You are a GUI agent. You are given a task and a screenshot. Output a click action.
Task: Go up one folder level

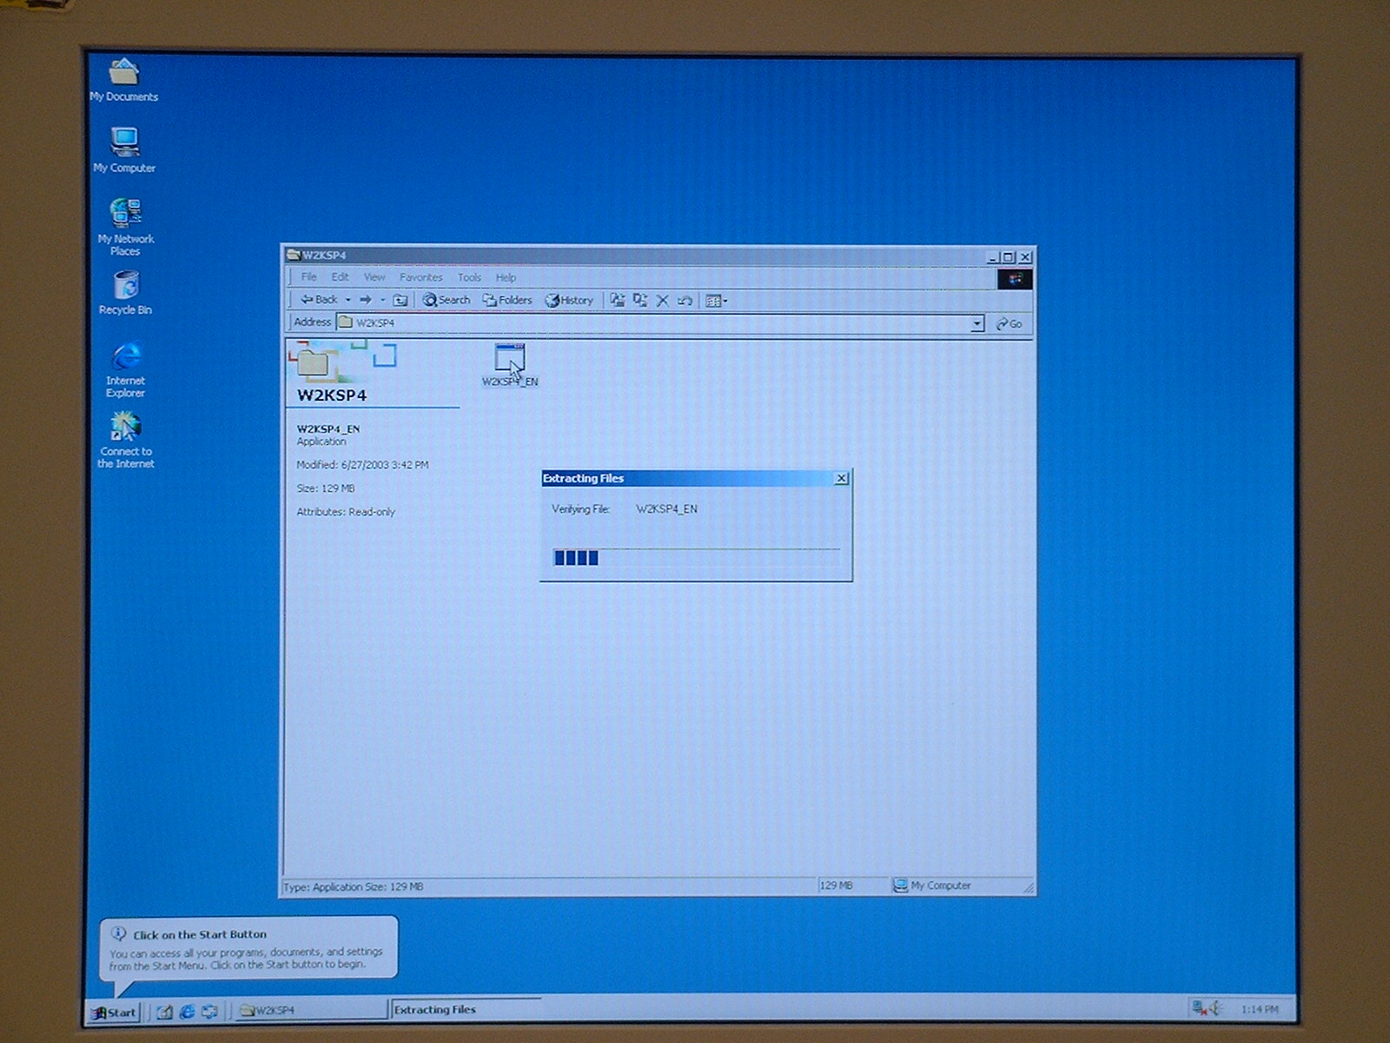(x=400, y=300)
